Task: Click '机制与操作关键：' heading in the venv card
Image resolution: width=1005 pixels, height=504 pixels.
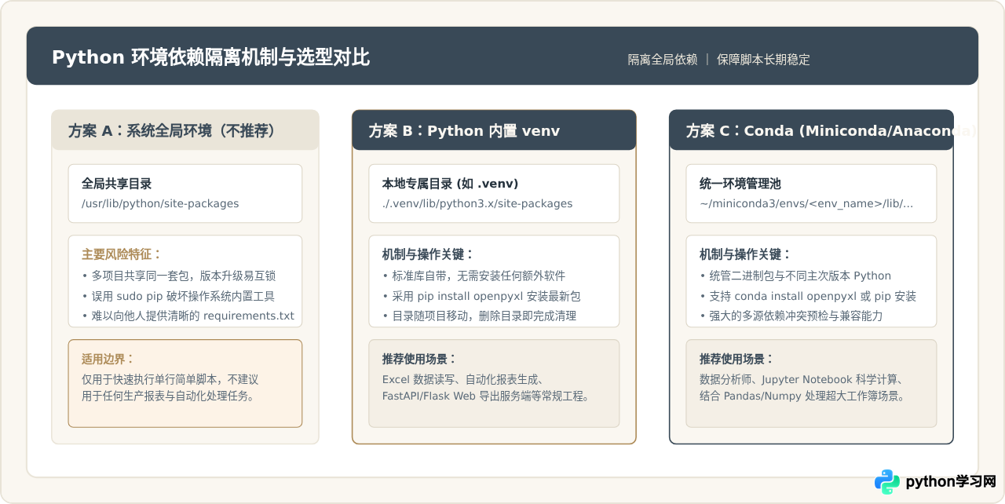Action: click(428, 254)
